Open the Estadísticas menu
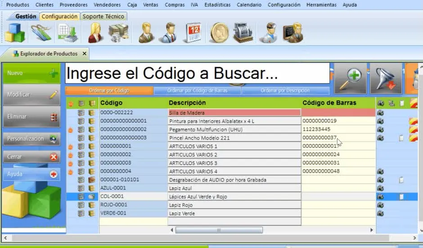 point(217,5)
